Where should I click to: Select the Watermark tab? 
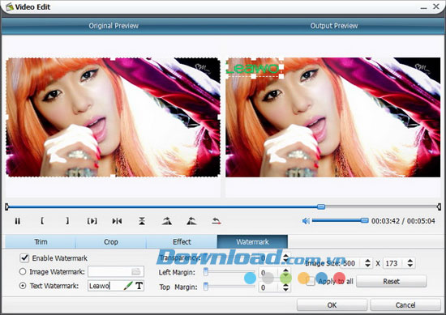point(252,242)
